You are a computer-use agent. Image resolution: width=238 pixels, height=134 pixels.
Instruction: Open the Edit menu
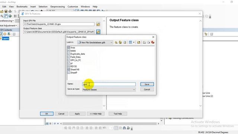[x=4, y=7]
